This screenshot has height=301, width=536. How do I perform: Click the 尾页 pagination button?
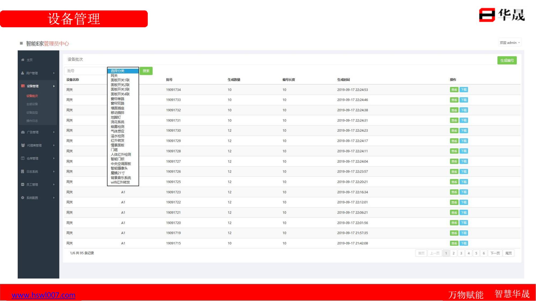[x=508, y=253]
